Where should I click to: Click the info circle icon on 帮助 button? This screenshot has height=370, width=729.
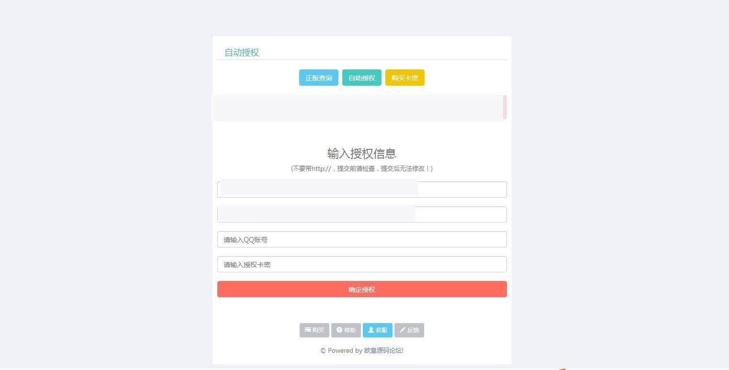340,330
